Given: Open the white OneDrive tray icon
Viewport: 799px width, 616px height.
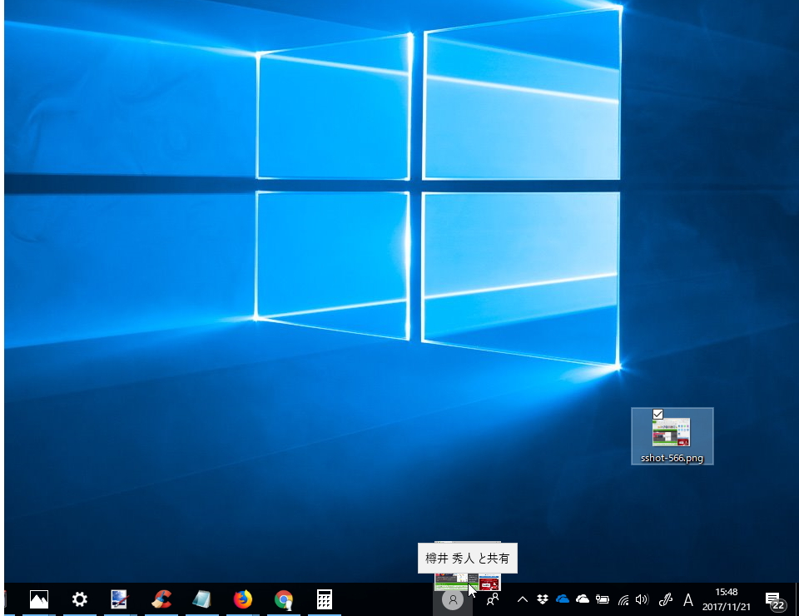Looking at the screenshot, I should pyautogui.click(x=582, y=599).
